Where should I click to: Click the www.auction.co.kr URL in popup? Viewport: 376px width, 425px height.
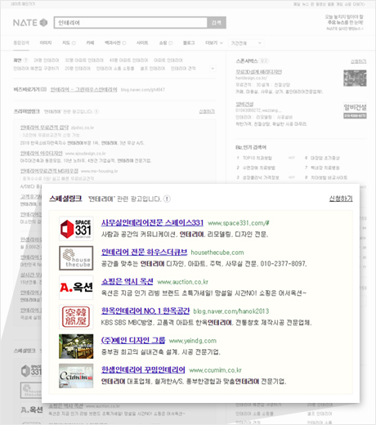pos(182,282)
